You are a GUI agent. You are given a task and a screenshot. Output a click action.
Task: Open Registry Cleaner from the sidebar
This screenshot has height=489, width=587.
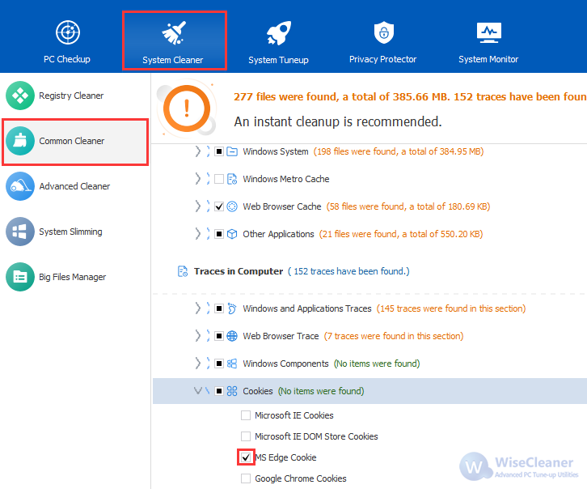[75, 96]
